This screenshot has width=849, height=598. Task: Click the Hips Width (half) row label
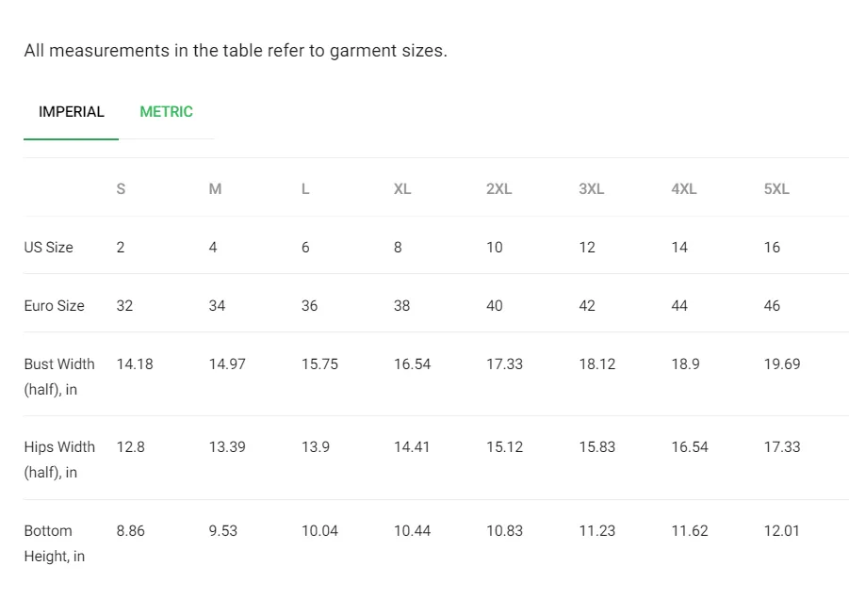click(59, 460)
